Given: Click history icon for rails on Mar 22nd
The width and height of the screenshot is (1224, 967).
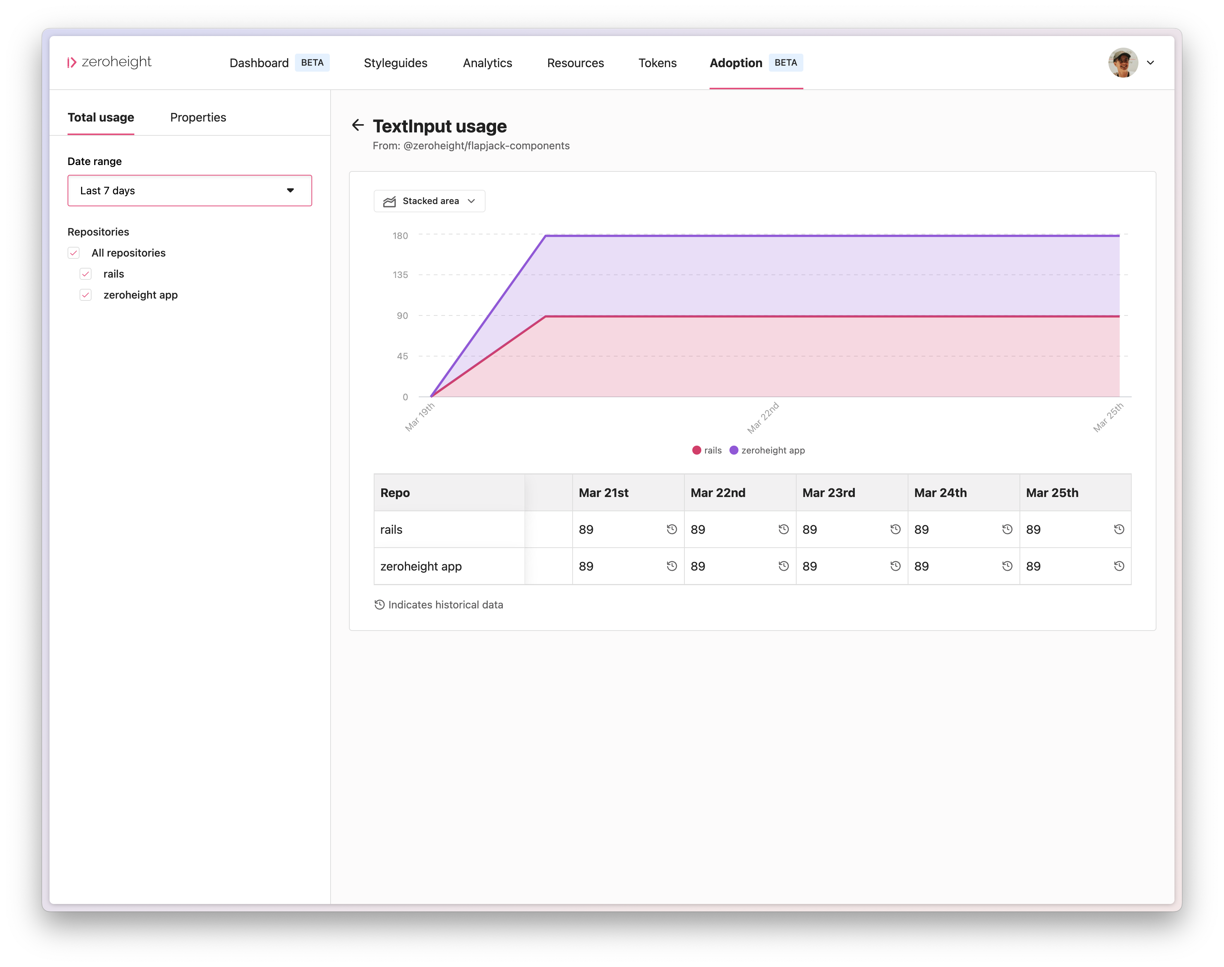Looking at the screenshot, I should 783,529.
